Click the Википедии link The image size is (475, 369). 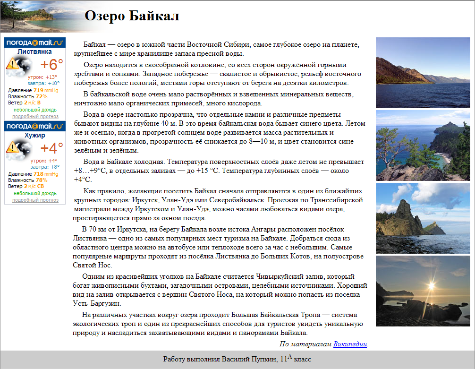(350, 344)
